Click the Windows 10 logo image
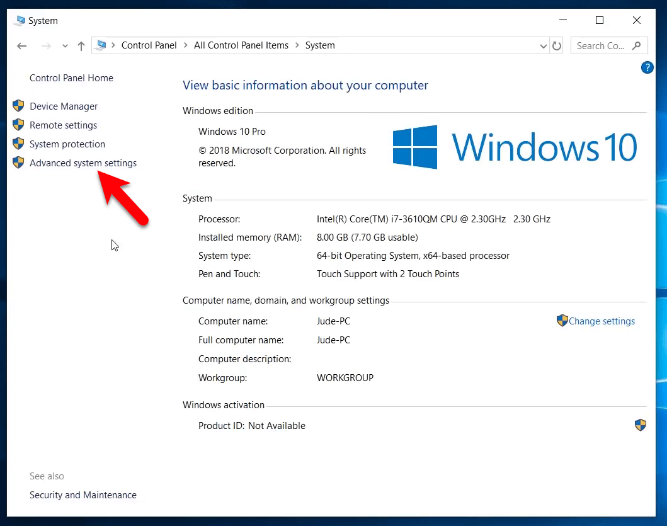 [x=515, y=147]
